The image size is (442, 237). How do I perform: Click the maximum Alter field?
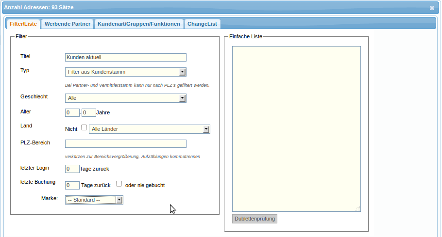pyautogui.click(x=88, y=112)
